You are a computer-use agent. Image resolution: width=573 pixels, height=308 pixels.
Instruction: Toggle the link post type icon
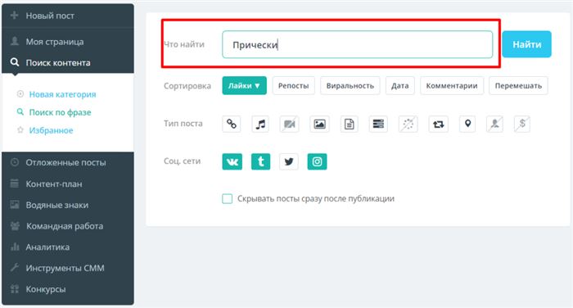(x=232, y=124)
